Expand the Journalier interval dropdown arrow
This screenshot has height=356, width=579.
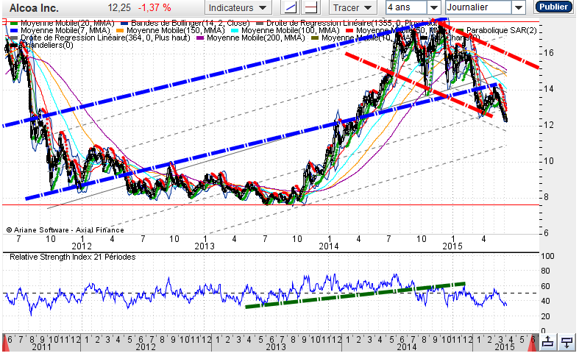[x=519, y=7]
